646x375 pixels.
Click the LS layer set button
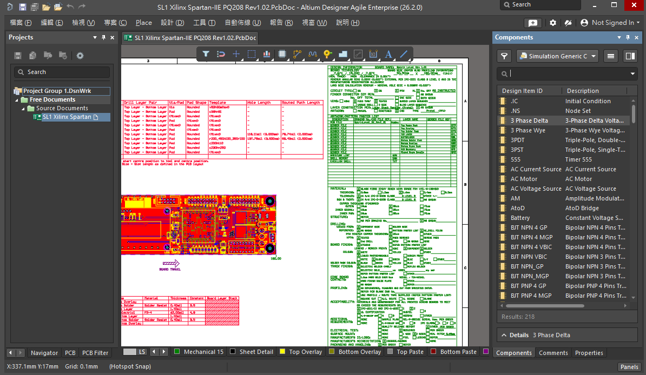click(x=142, y=352)
